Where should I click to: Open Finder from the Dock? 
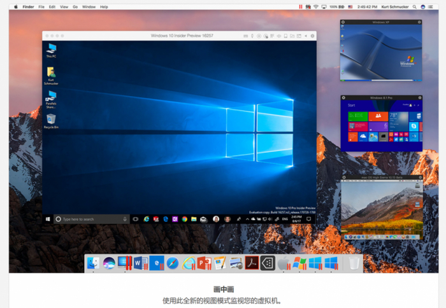(x=93, y=263)
